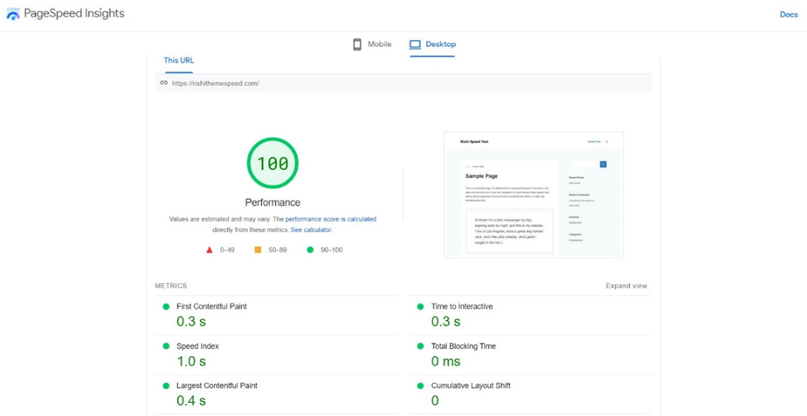807x416 pixels.
Task: Click the green dot beside Time to Interactive
Action: tap(420, 306)
